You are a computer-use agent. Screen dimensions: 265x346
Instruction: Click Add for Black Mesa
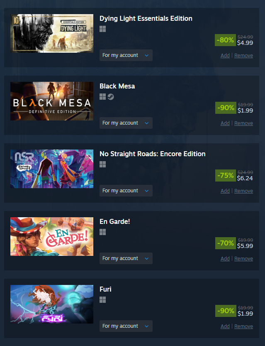(225, 123)
